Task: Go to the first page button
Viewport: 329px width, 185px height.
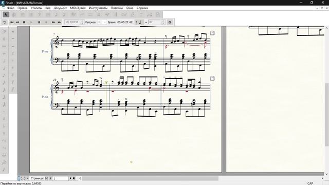Action: point(47,178)
